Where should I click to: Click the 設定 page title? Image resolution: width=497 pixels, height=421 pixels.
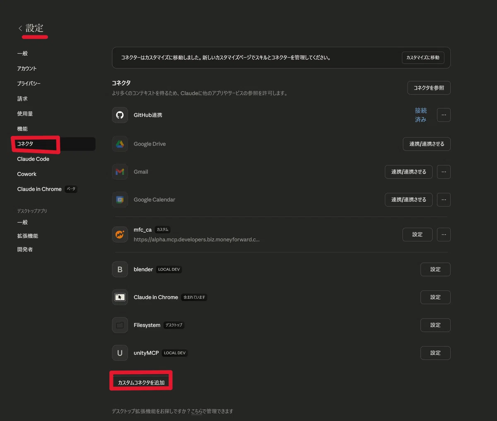(34, 28)
